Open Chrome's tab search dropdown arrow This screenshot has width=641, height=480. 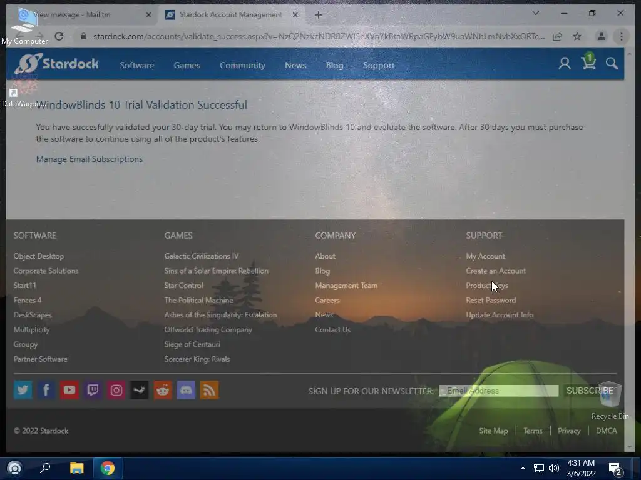[x=536, y=14]
